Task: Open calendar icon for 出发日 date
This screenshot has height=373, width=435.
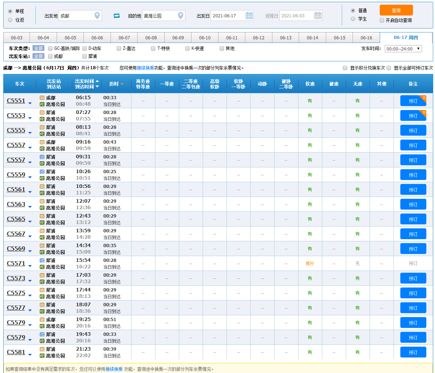Action: click(x=249, y=16)
